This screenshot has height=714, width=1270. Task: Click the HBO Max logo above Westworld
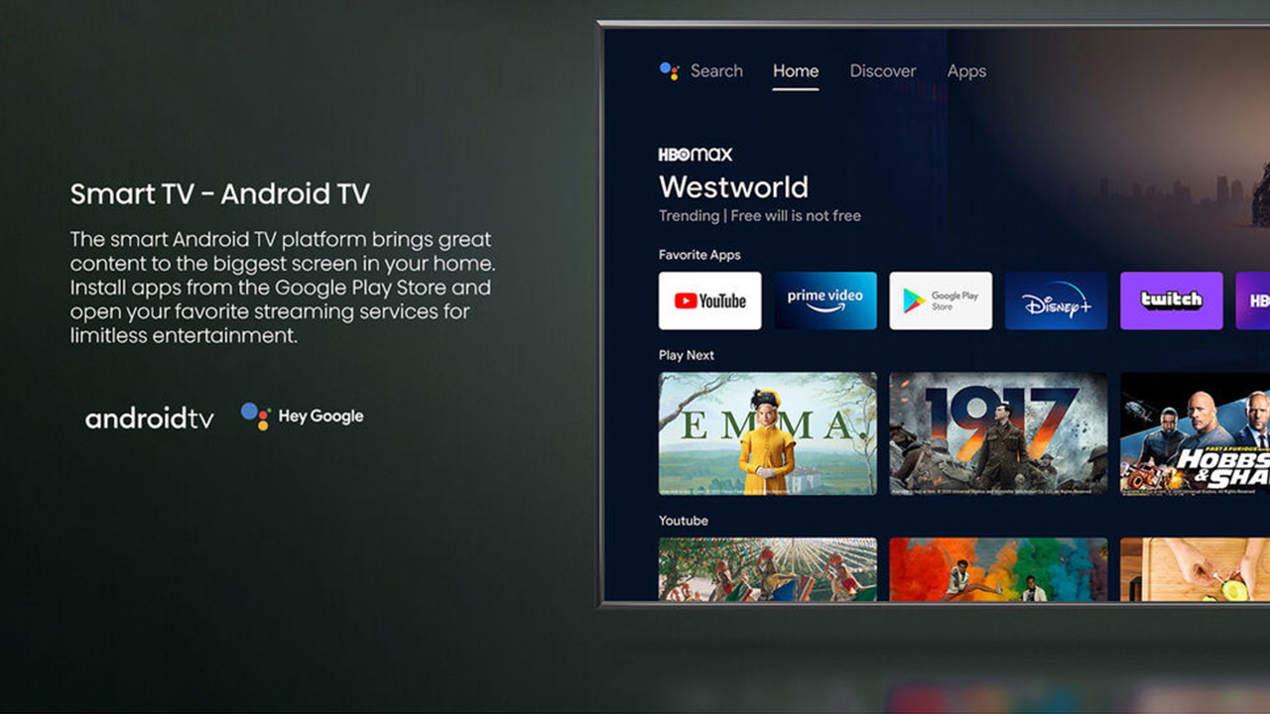695,155
